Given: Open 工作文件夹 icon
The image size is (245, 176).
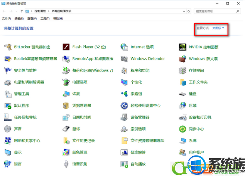Looking at the screenshot, I should pyautogui.click(x=182, y=82).
